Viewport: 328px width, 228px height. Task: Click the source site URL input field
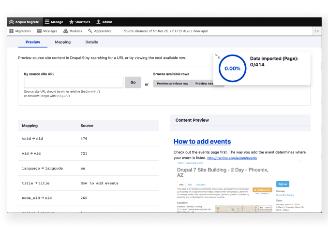[x=73, y=83]
